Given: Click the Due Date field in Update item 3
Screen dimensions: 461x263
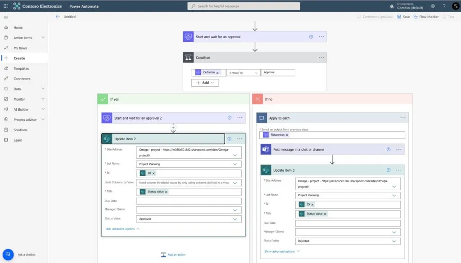Looking at the screenshot, I should coord(348,223).
